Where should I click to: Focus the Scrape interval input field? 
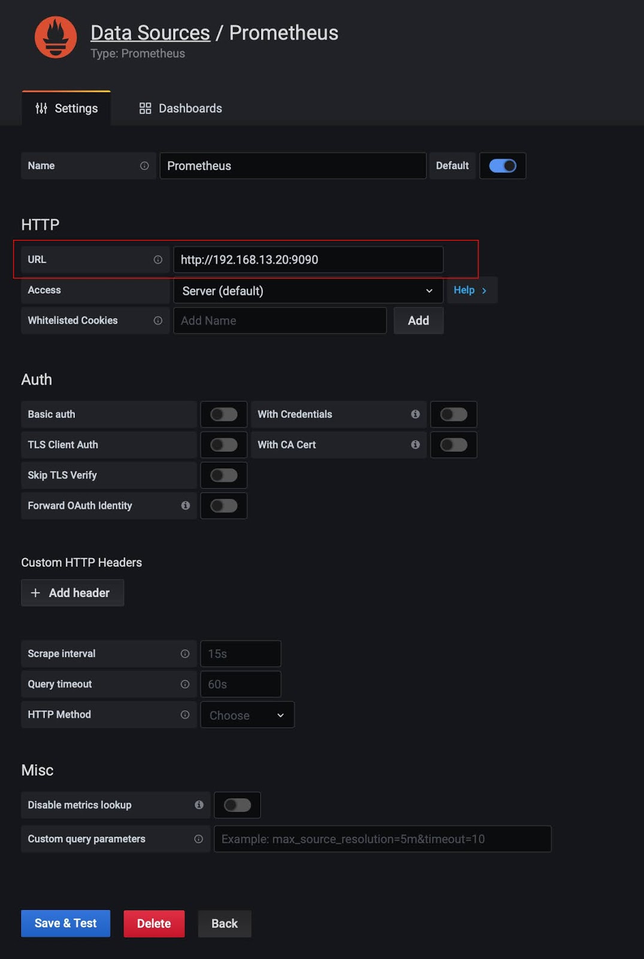[x=241, y=654]
